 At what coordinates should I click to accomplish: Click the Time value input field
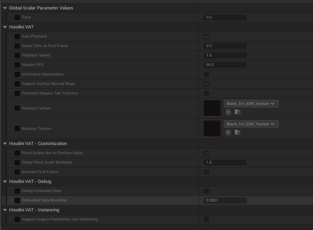[x=225, y=18]
